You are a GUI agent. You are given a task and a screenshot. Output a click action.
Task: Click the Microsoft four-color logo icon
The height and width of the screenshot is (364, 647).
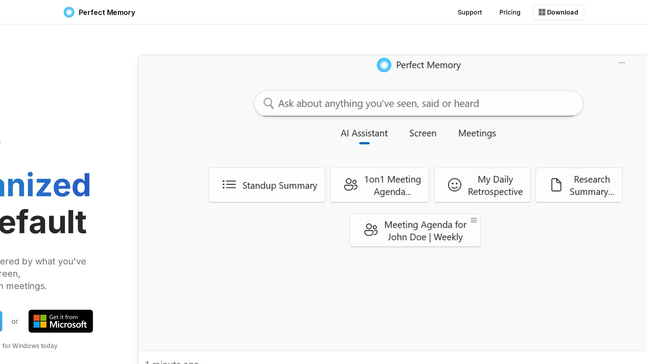[40, 321]
